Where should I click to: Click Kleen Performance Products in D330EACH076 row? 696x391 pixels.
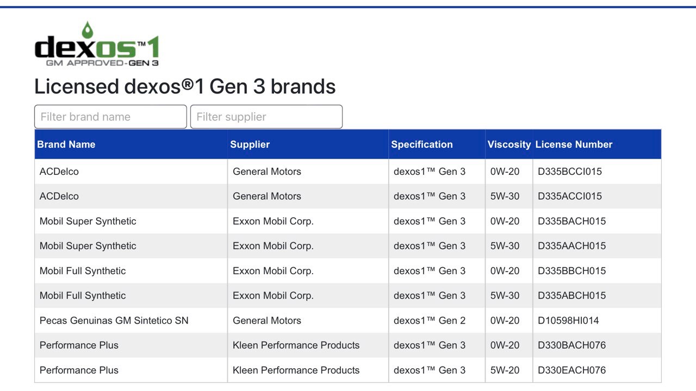tap(296, 370)
